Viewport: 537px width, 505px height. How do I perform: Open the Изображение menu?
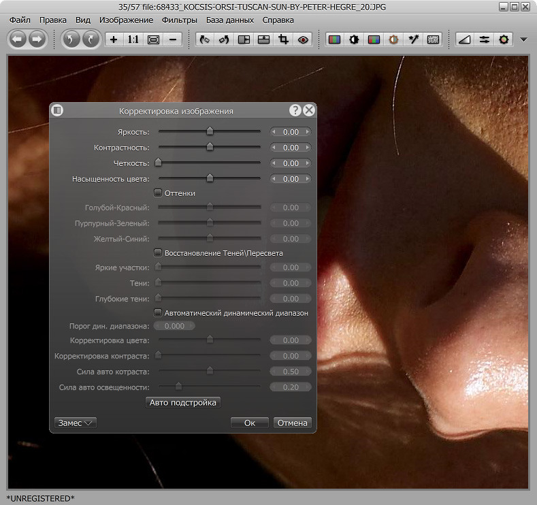[126, 20]
